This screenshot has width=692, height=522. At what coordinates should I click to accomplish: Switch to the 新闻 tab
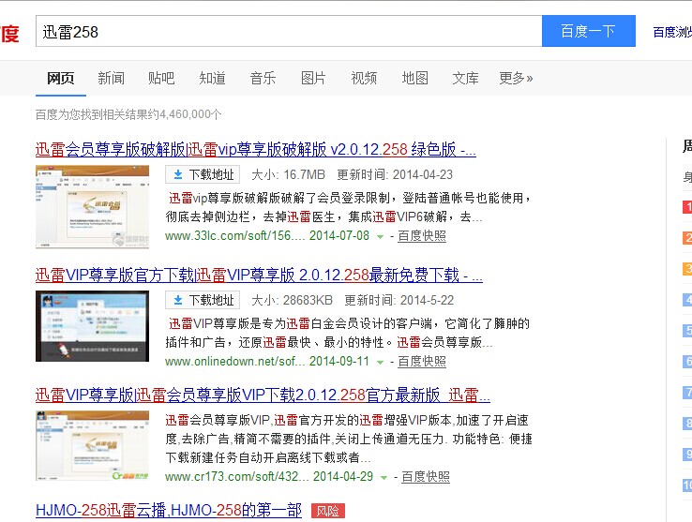coord(112,79)
